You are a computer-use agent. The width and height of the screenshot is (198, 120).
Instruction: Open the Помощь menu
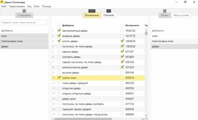click(x=46, y=6)
